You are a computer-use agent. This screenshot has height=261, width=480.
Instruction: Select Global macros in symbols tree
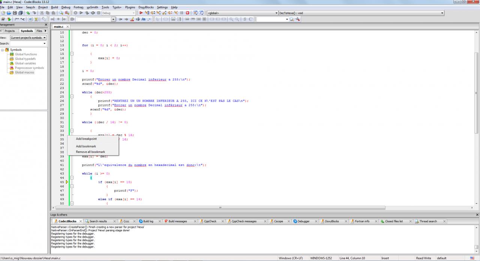[24, 72]
